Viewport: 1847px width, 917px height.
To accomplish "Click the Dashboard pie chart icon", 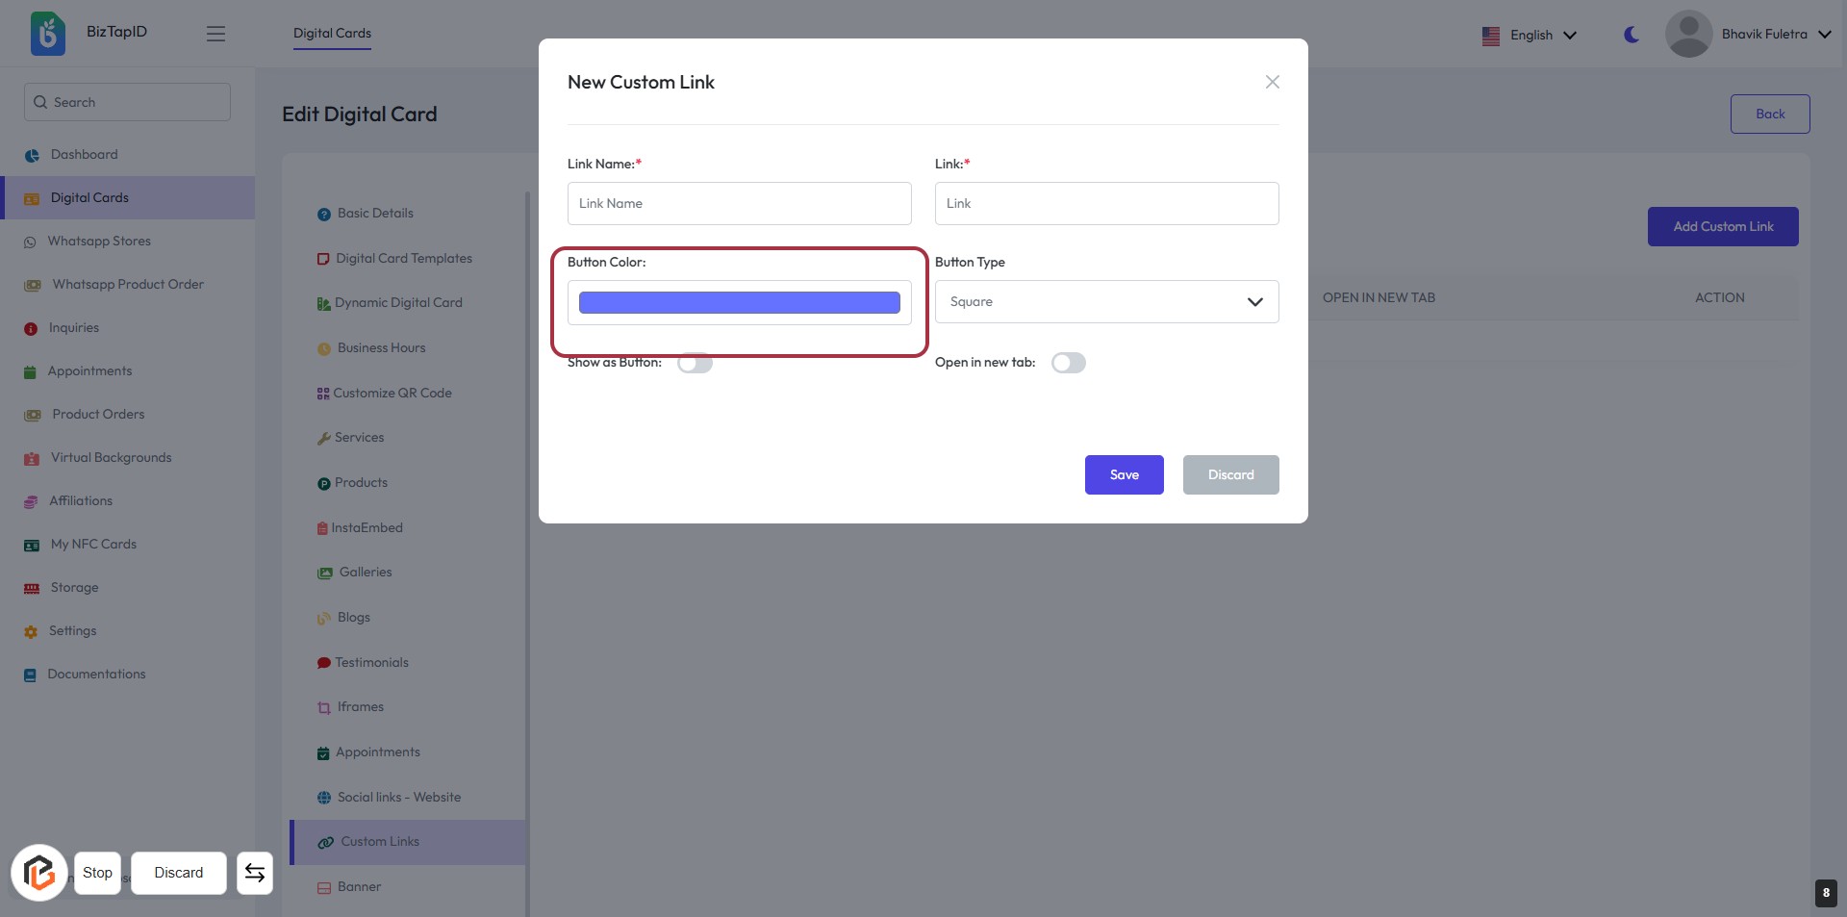I will (x=32, y=155).
